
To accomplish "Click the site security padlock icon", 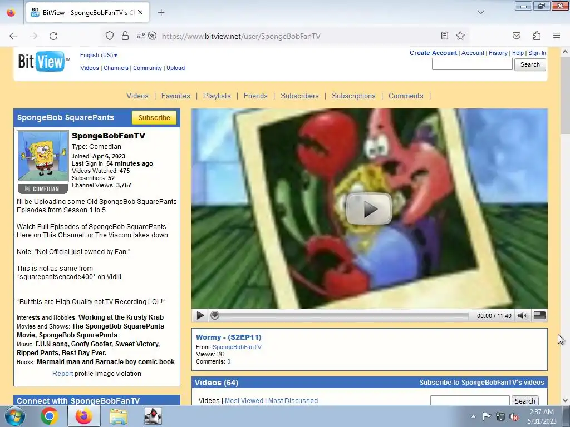I will (x=125, y=36).
